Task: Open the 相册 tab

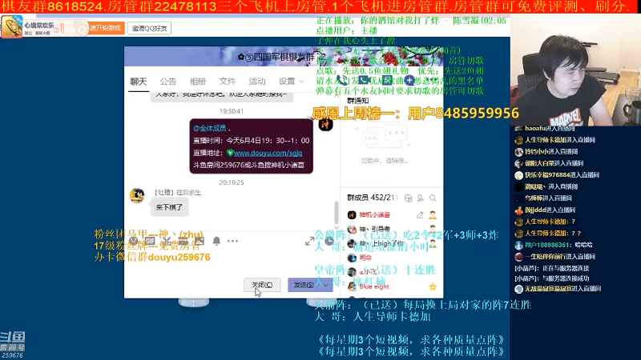Action: click(198, 82)
